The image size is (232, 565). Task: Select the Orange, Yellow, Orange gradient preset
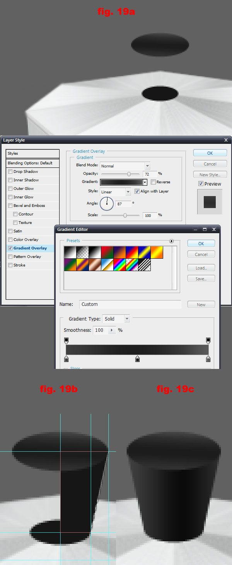coord(157,253)
